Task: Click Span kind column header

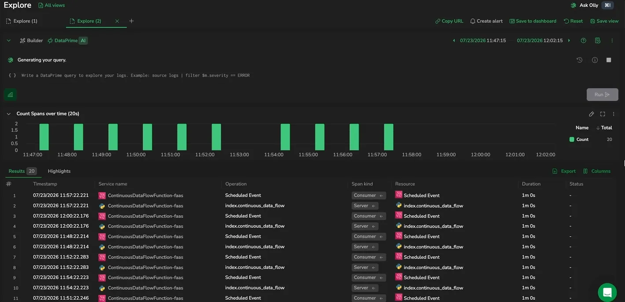Action: click(x=362, y=184)
